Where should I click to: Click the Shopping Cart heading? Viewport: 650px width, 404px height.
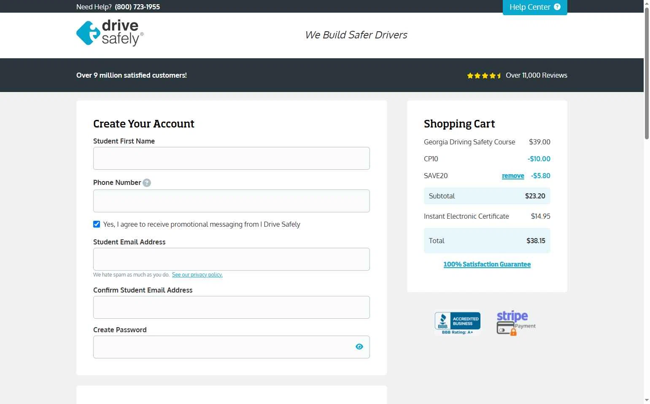459,124
